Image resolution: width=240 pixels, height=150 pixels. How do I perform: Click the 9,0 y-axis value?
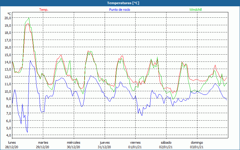pos(8,99)
